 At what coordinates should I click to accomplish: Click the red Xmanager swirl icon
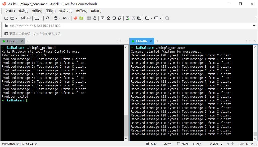coord(75,18)
